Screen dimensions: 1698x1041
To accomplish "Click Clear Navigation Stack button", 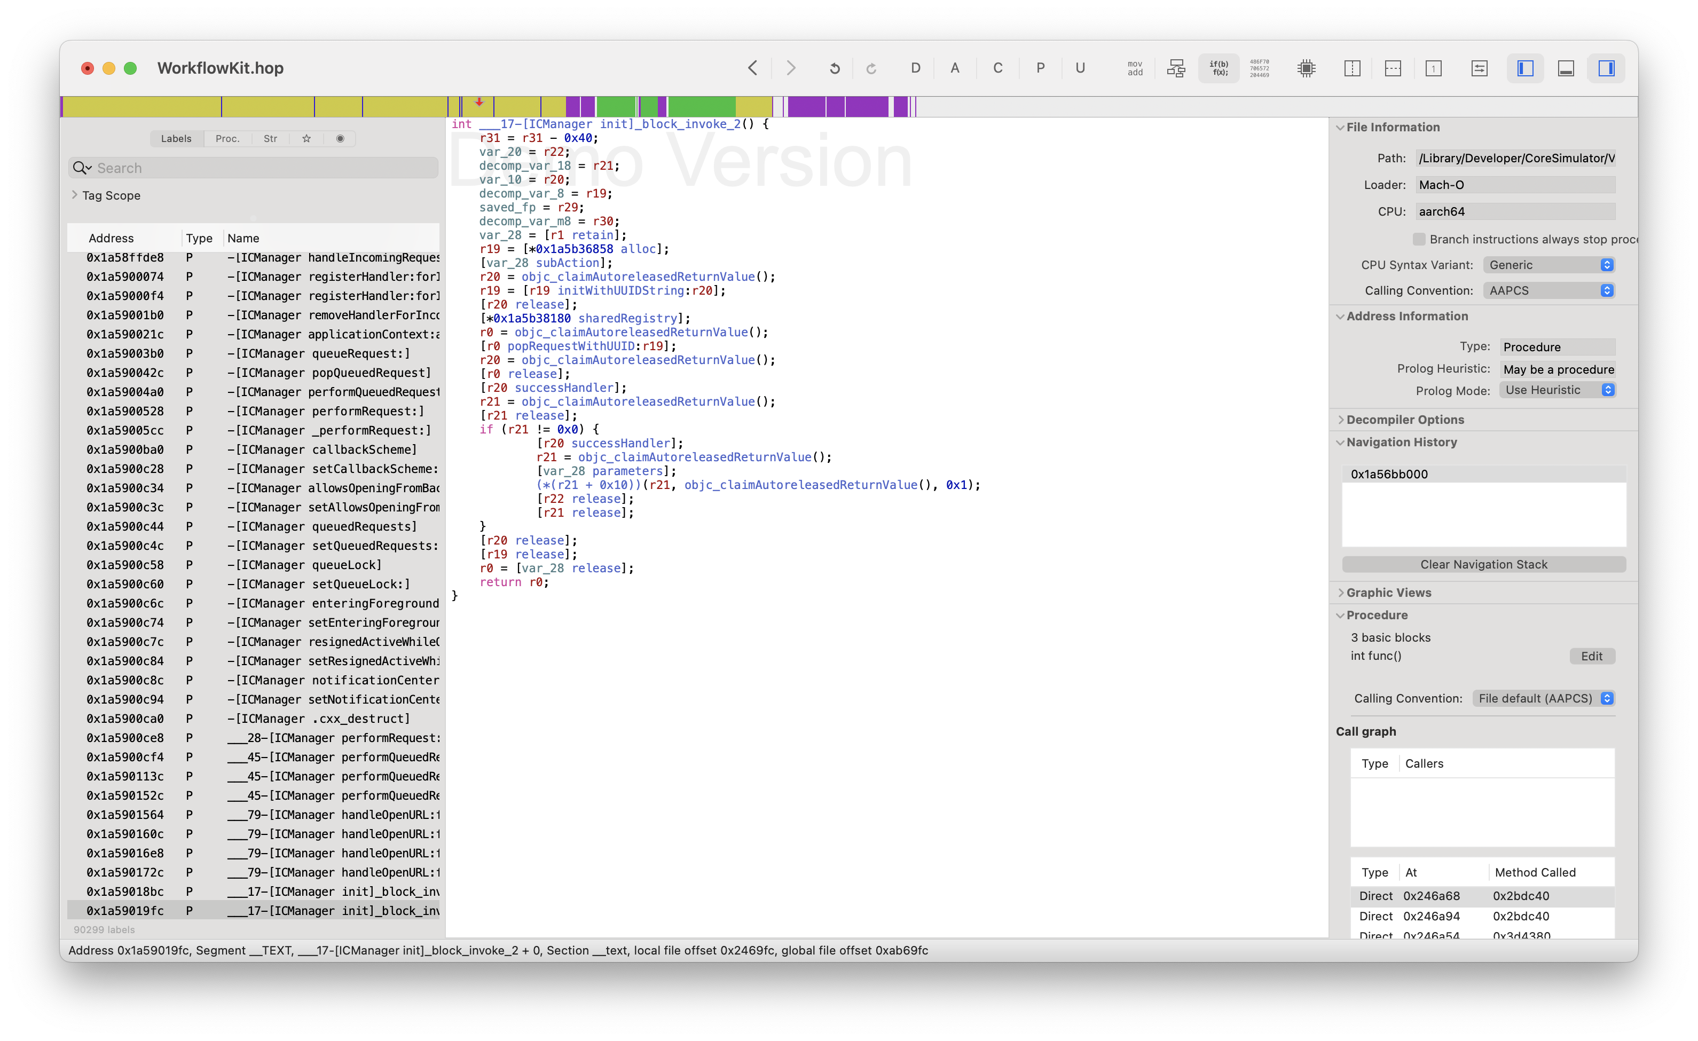I will click(1484, 564).
